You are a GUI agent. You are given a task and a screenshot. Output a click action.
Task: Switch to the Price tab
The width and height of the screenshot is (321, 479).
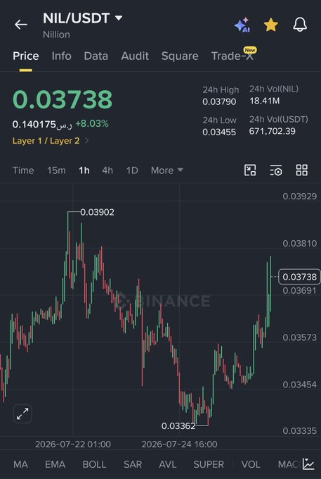[26, 56]
